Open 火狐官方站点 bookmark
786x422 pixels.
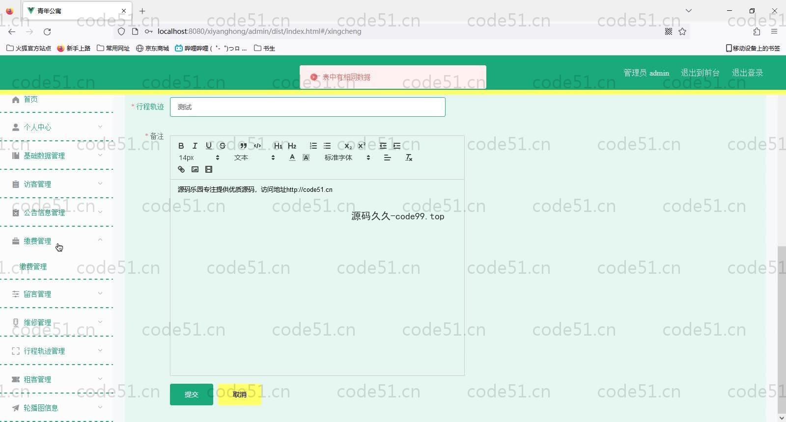tap(29, 48)
